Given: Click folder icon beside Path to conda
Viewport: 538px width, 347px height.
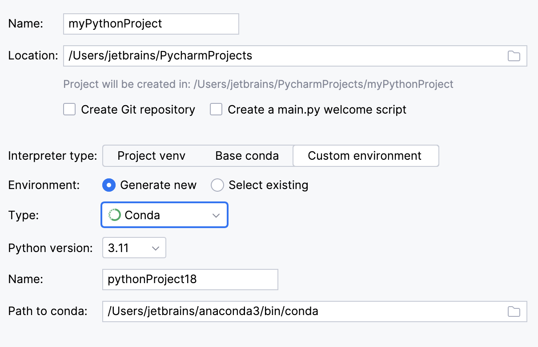Looking at the screenshot, I should pyautogui.click(x=514, y=312).
